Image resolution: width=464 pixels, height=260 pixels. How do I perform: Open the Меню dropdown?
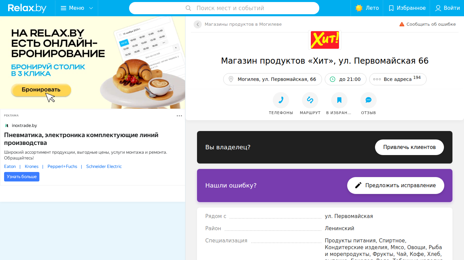(76, 8)
